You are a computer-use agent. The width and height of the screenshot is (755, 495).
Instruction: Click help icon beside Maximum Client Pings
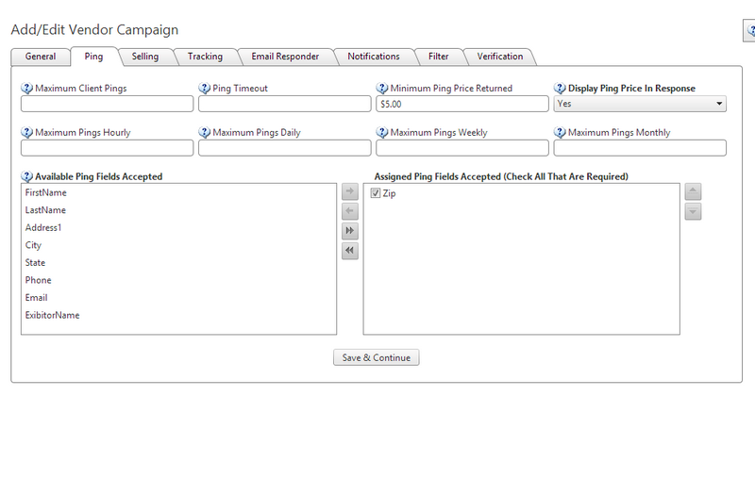click(x=26, y=89)
